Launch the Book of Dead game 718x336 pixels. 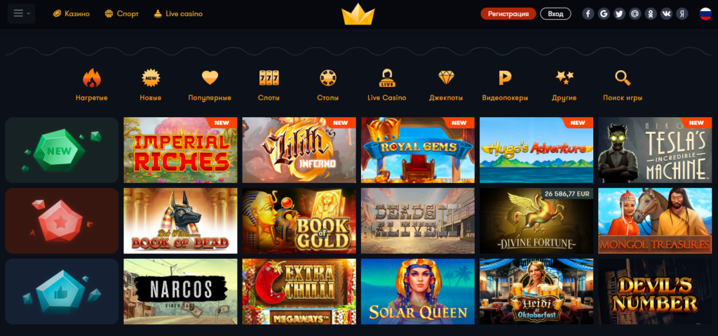coord(180,220)
